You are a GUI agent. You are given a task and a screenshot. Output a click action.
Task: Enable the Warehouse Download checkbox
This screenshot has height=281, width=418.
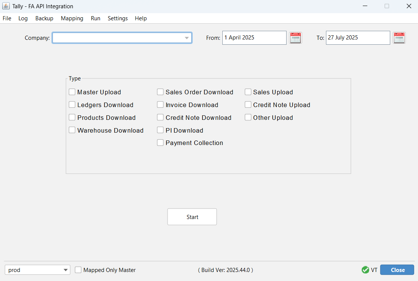(x=72, y=130)
